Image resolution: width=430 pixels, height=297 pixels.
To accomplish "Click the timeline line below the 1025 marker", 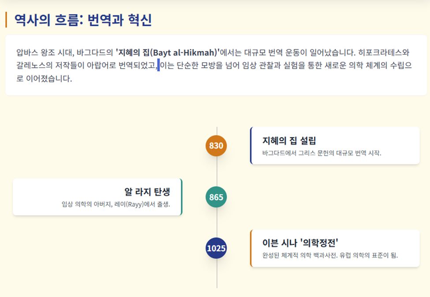I will [217, 273].
